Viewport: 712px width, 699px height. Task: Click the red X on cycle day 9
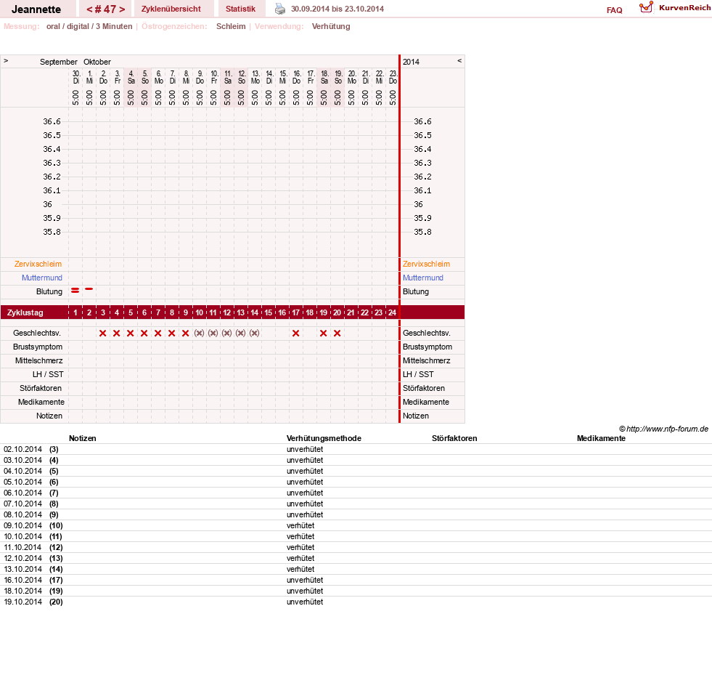(x=185, y=333)
